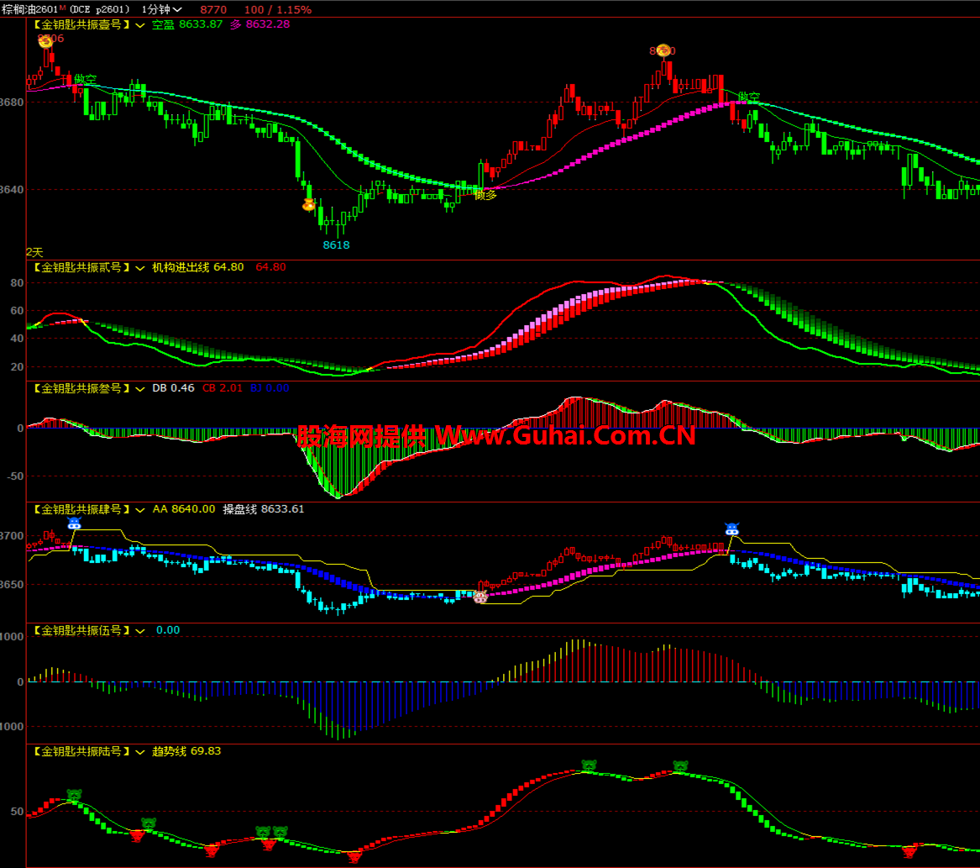Screen dimensions: 980x868
Task: Click the 金钥匙共振陆号 indicator name label
Action: tap(81, 751)
